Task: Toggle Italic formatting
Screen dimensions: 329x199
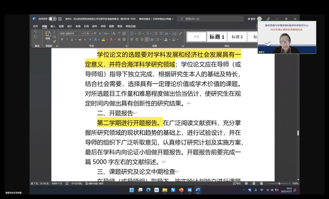Action: coord(67,40)
